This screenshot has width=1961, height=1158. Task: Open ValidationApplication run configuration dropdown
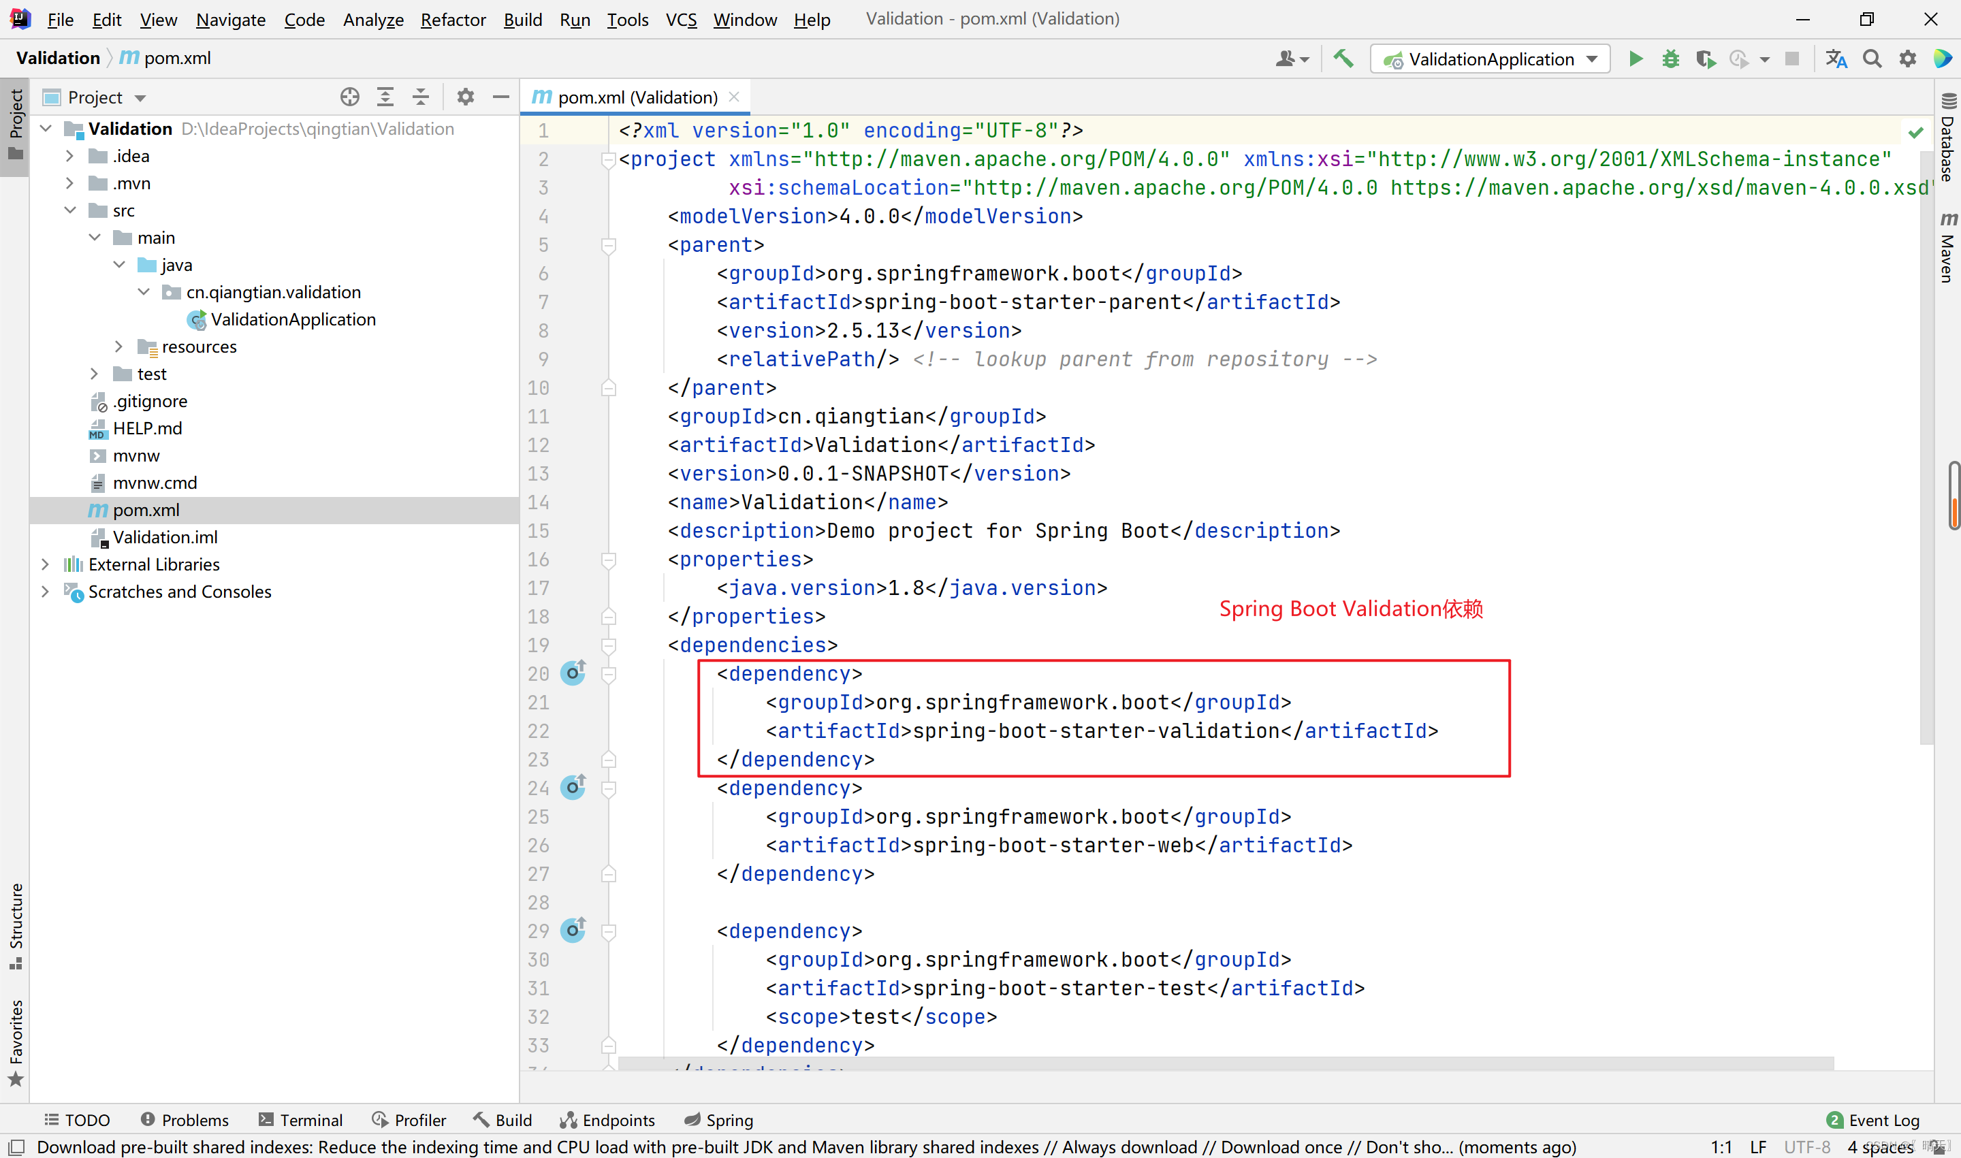1490,59
